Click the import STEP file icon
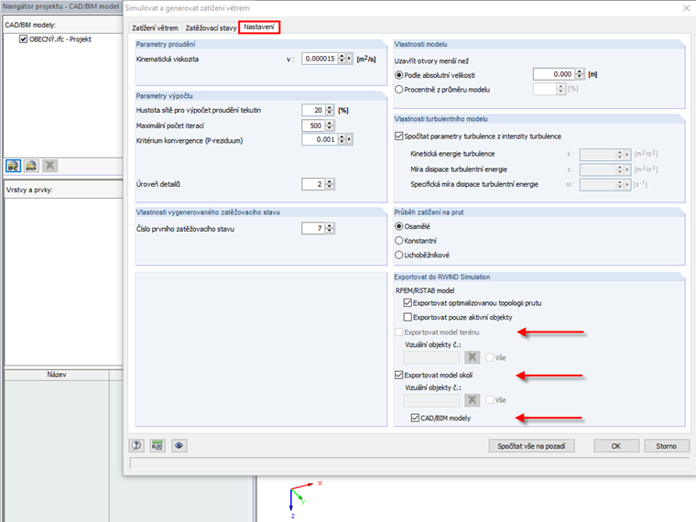This screenshot has width=696, height=522. click(31, 166)
